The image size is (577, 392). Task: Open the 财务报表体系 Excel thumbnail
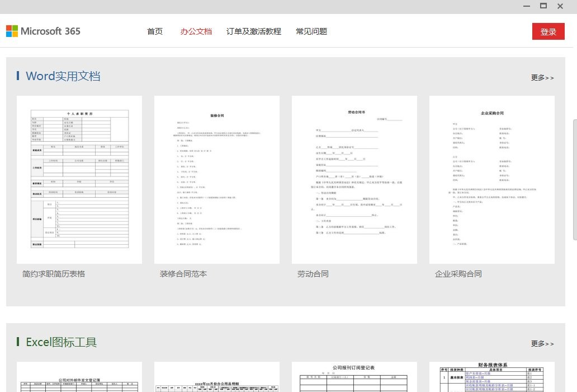(x=492, y=377)
